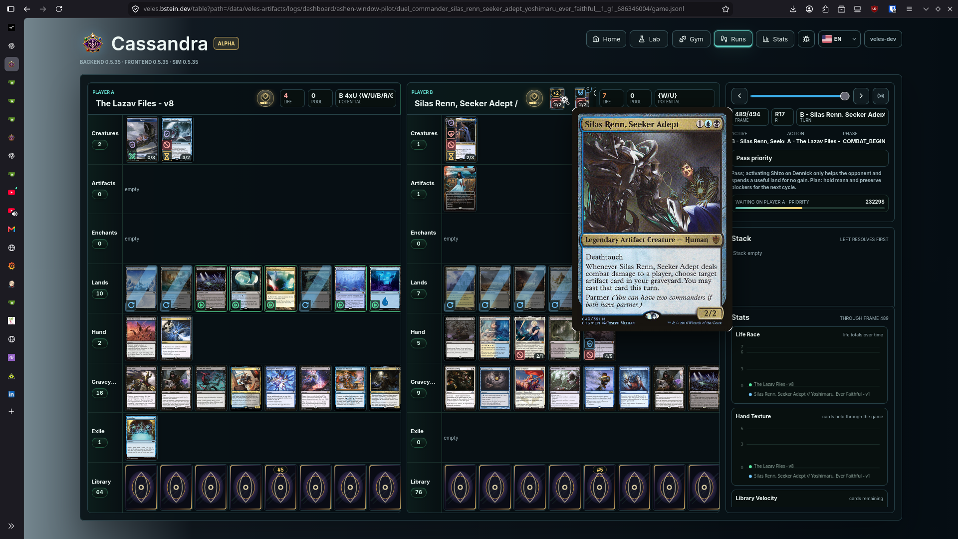958x539 pixels.
Task: Click the browser Back arrow
Action: point(27,9)
